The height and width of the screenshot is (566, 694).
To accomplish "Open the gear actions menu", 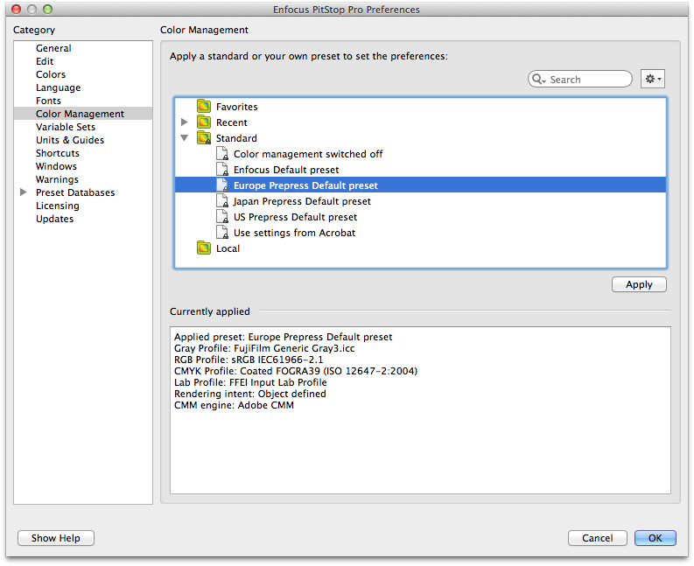I will [653, 80].
